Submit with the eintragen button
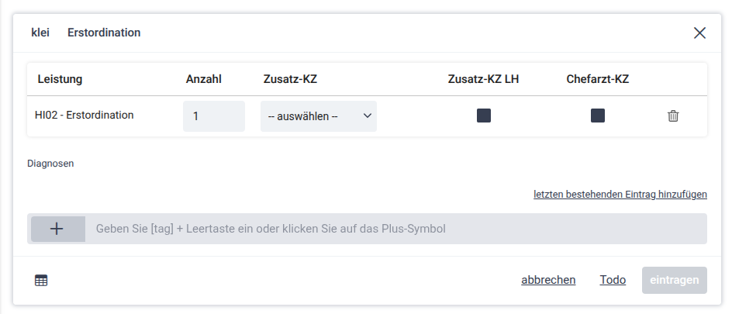Viewport: 732px width, 314px height. pos(674,280)
